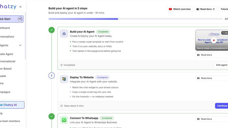Click Continue on Deploy To Website
The height and width of the screenshot is (128, 228).
point(222,106)
